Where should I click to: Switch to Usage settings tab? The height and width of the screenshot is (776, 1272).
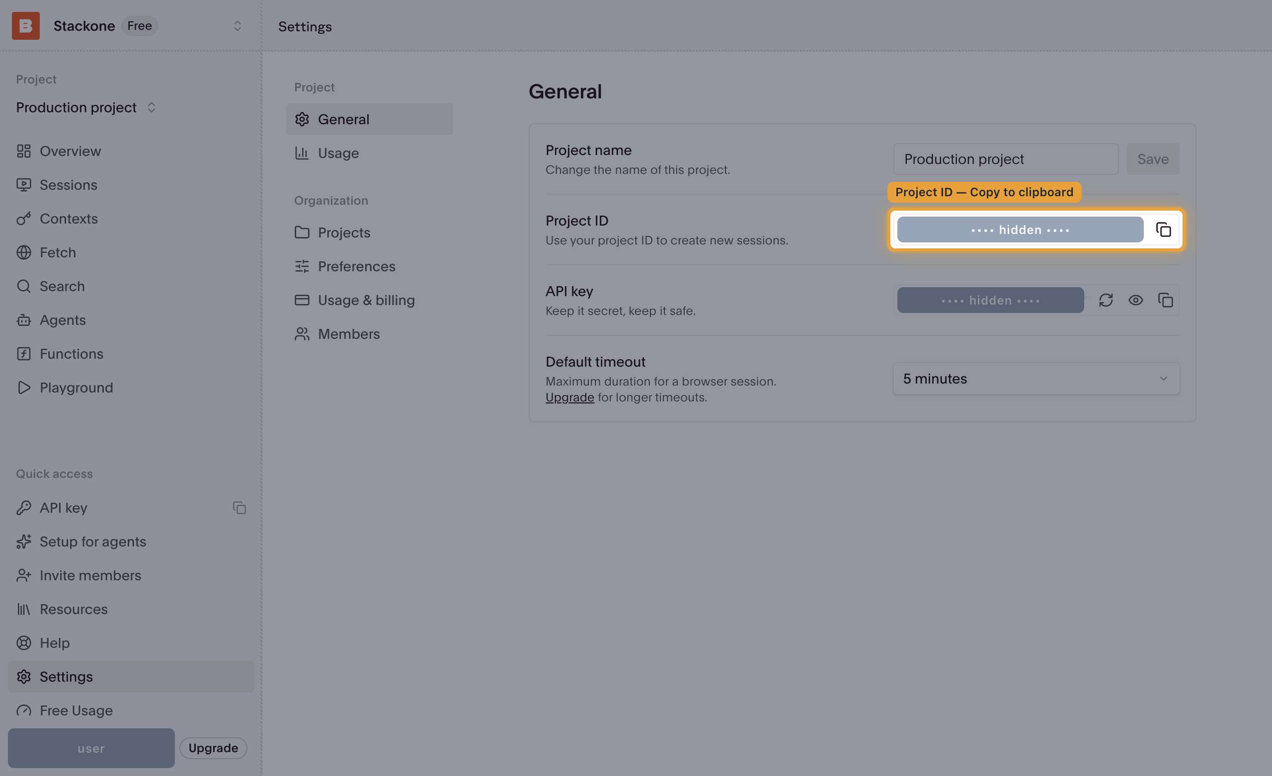[370, 154]
